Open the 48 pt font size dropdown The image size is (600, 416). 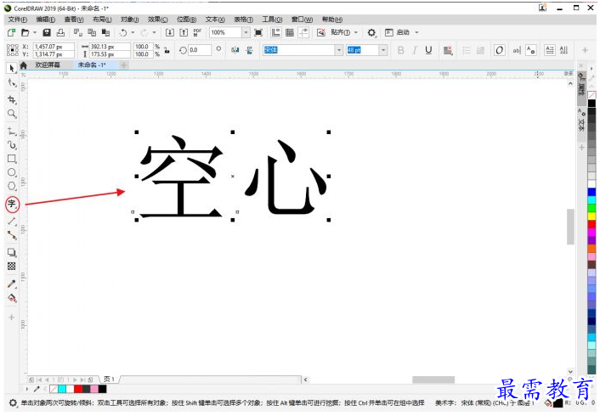point(383,50)
